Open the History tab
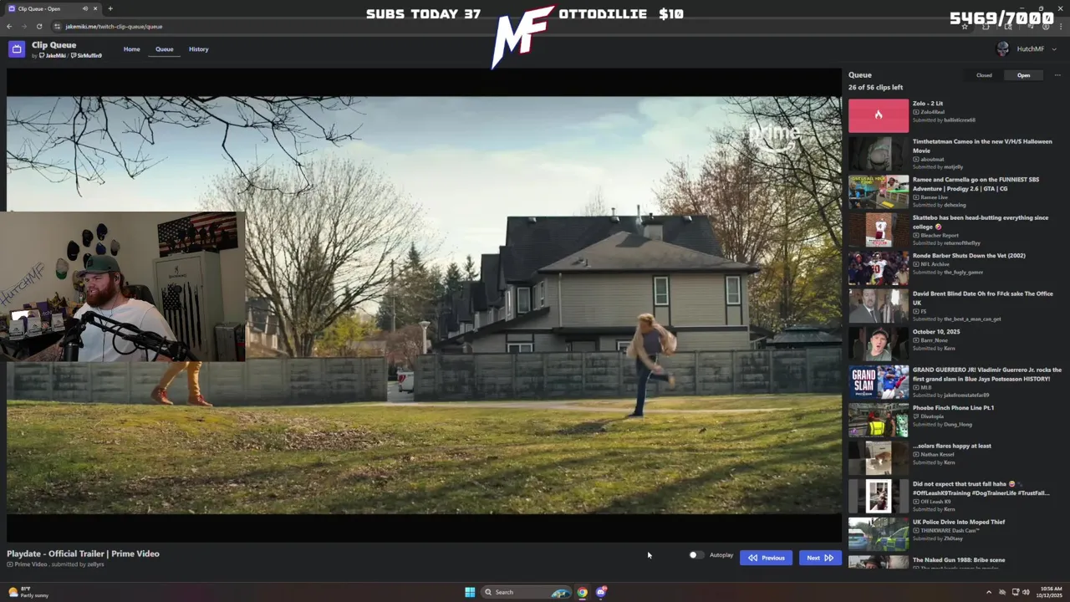Screen dimensions: 1070x602 pos(198,49)
